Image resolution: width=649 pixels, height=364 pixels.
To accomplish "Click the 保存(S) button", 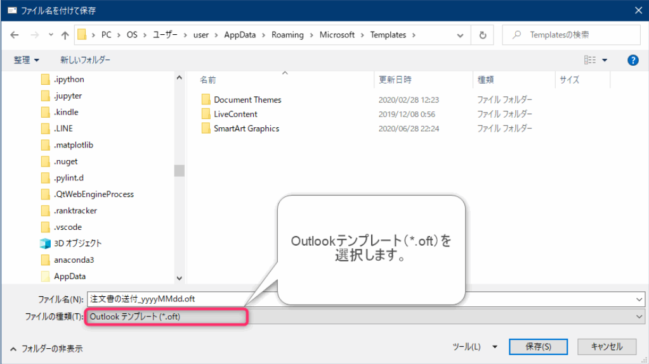I will coord(538,347).
